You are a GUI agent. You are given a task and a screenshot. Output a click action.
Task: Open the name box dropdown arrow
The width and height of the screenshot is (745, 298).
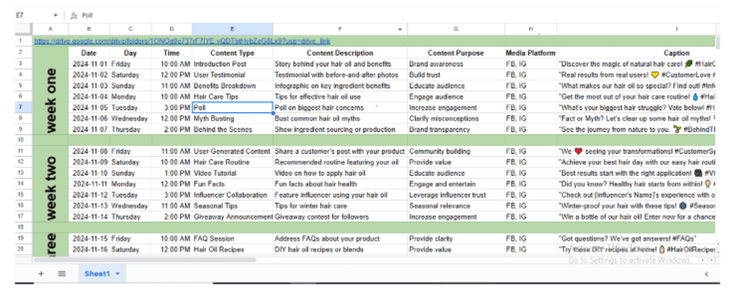pyautogui.click(x=55, y=15)
